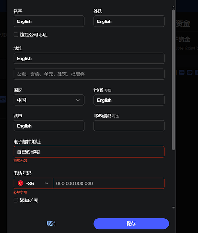The image size is (198, 233).
Task: Click the scrollbar up arrow
Action: point(173,7)
